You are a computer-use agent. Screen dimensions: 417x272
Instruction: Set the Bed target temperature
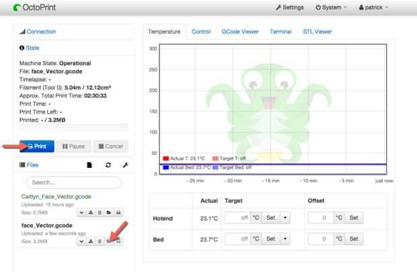coord(270,239)
